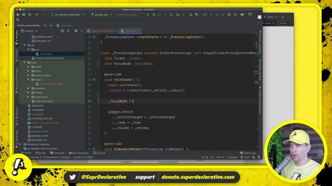Screen dimensions: 332x186
Task: Click the Save All toolbar icon
Action: tap(24, 14)
